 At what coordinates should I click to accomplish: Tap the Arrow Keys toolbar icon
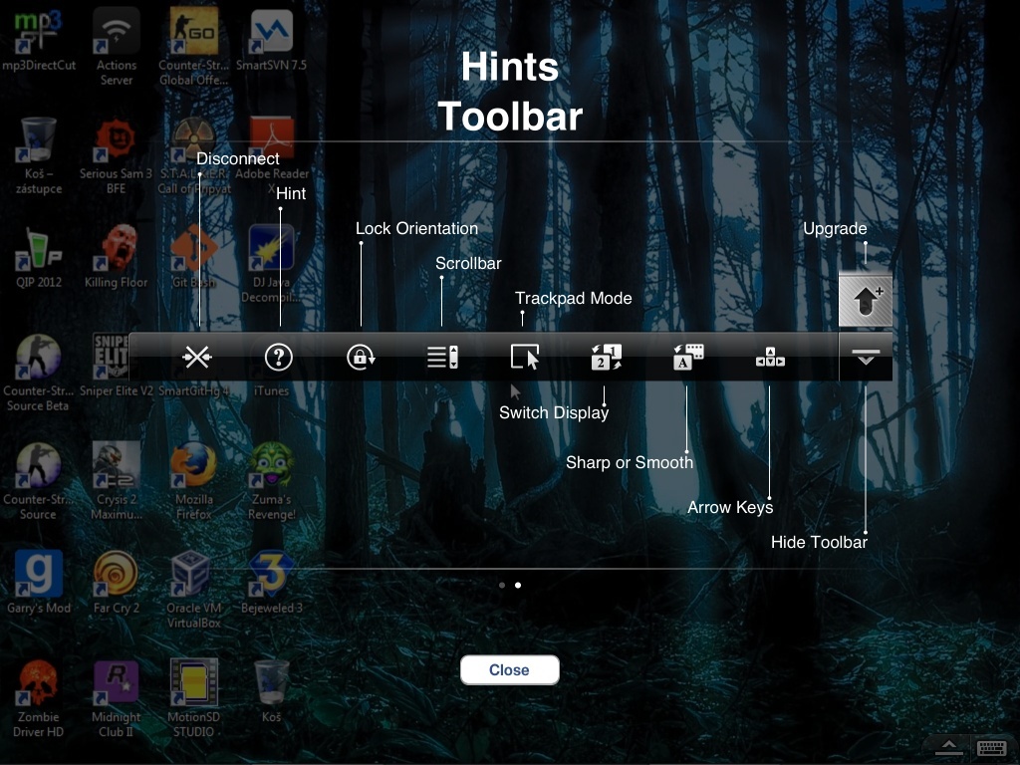pos(767,357)
